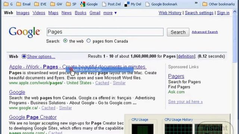Click the 'CPU Usage History' label
239x134 pixels.
click(x=179, y=119)
